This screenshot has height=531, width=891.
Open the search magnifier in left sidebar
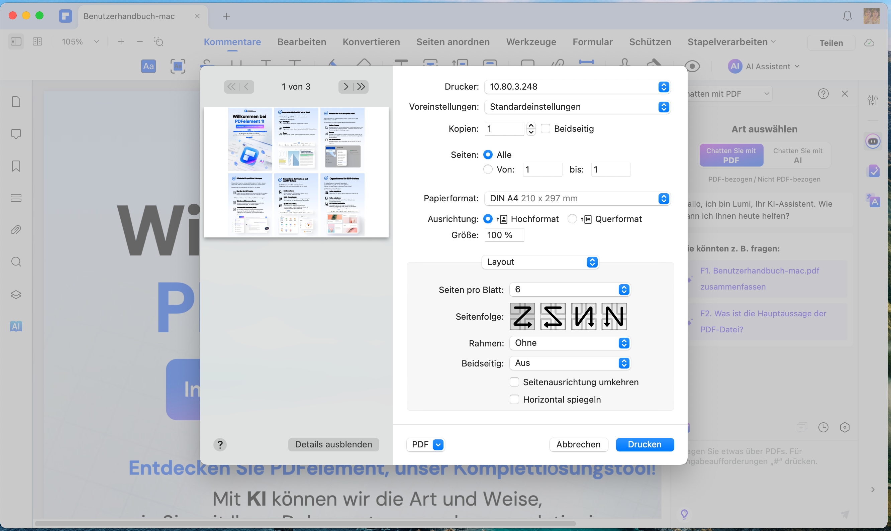[x=16, y=262]
